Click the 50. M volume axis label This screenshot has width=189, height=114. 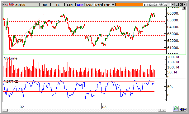click(x=172, y=72)
